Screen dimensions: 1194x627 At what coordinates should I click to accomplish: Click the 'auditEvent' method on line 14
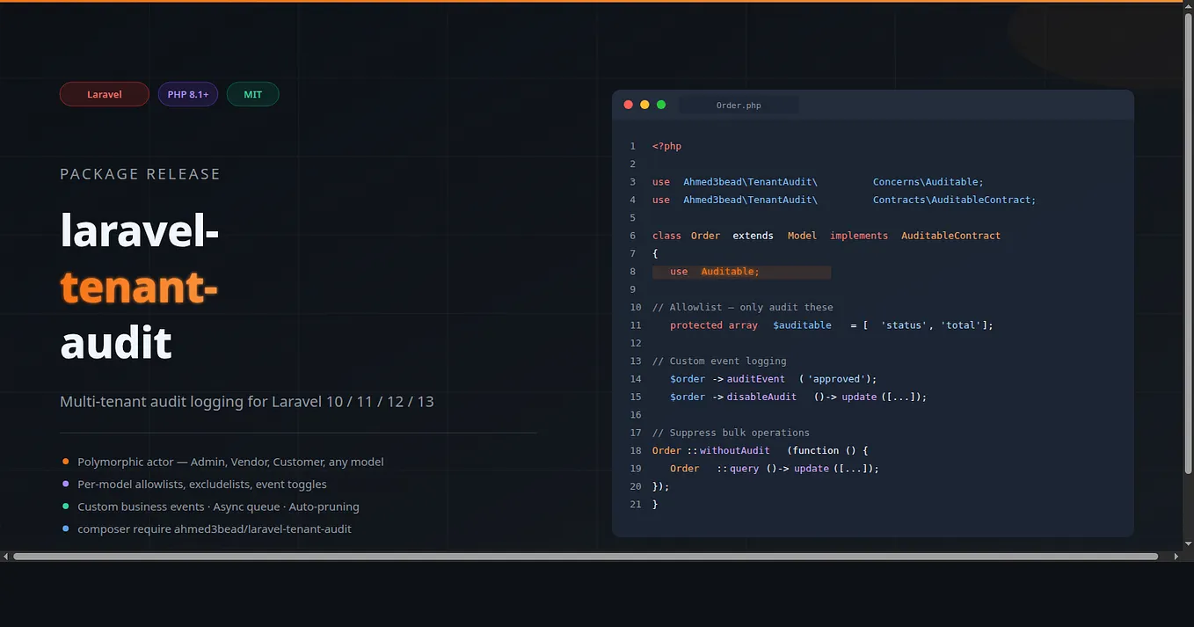(756, 379)
